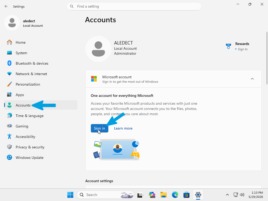The width and height of the screenshot is (268, 201).
Task: Click the Microsoft Store taskbar icon
Action: coord(186,195)
